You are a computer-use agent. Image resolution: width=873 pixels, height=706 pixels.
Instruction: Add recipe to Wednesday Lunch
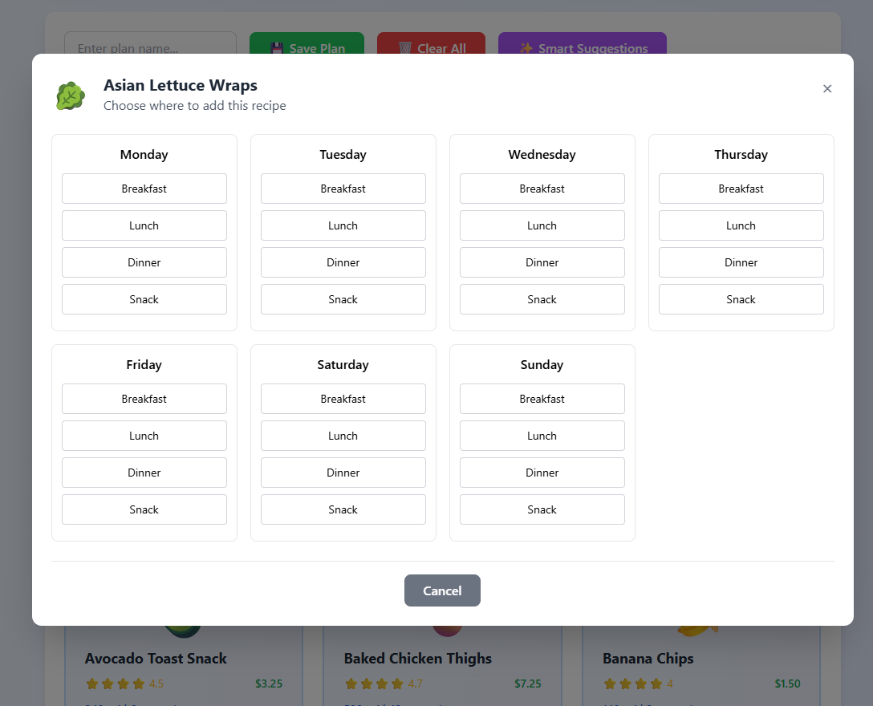(x=542, y=225)
